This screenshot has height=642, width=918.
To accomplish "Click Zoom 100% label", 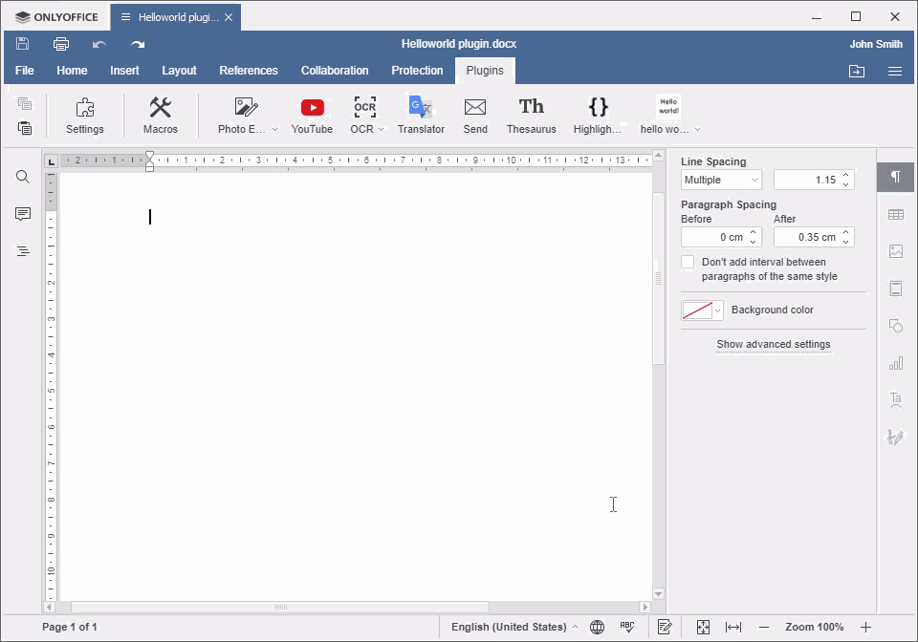I will (815, 627).
